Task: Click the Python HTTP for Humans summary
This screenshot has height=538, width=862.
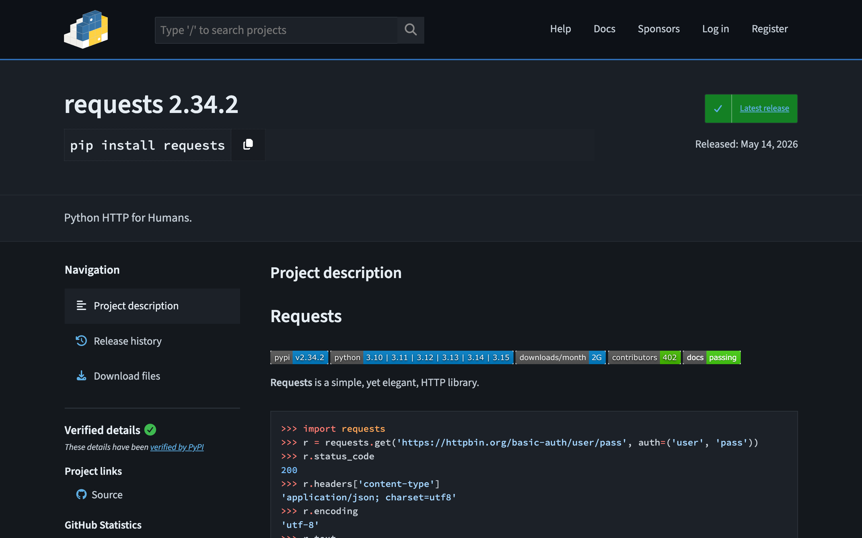Action: (x=128, y=218)
